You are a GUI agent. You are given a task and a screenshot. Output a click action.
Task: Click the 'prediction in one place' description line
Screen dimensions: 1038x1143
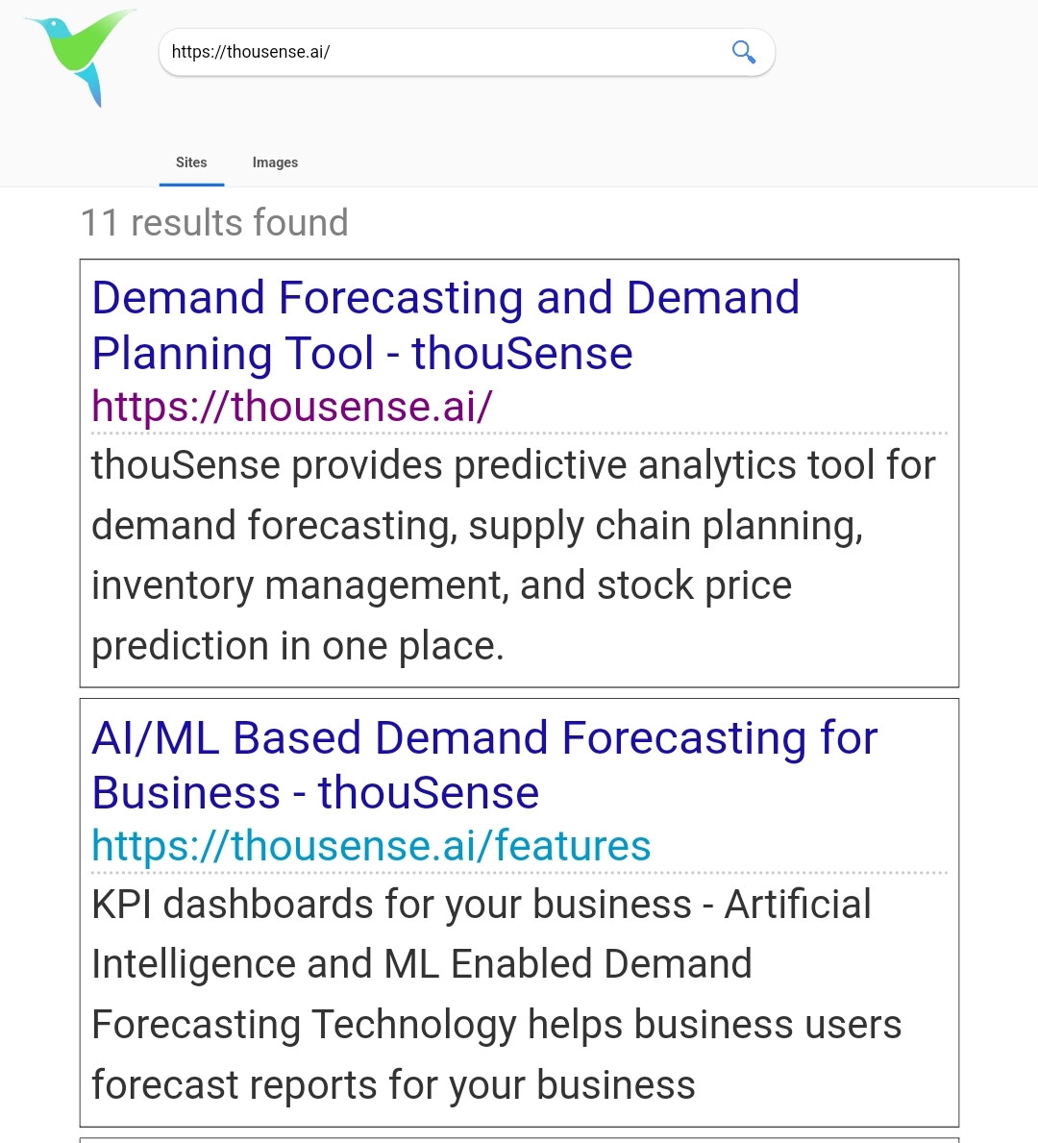pos(297,646)
